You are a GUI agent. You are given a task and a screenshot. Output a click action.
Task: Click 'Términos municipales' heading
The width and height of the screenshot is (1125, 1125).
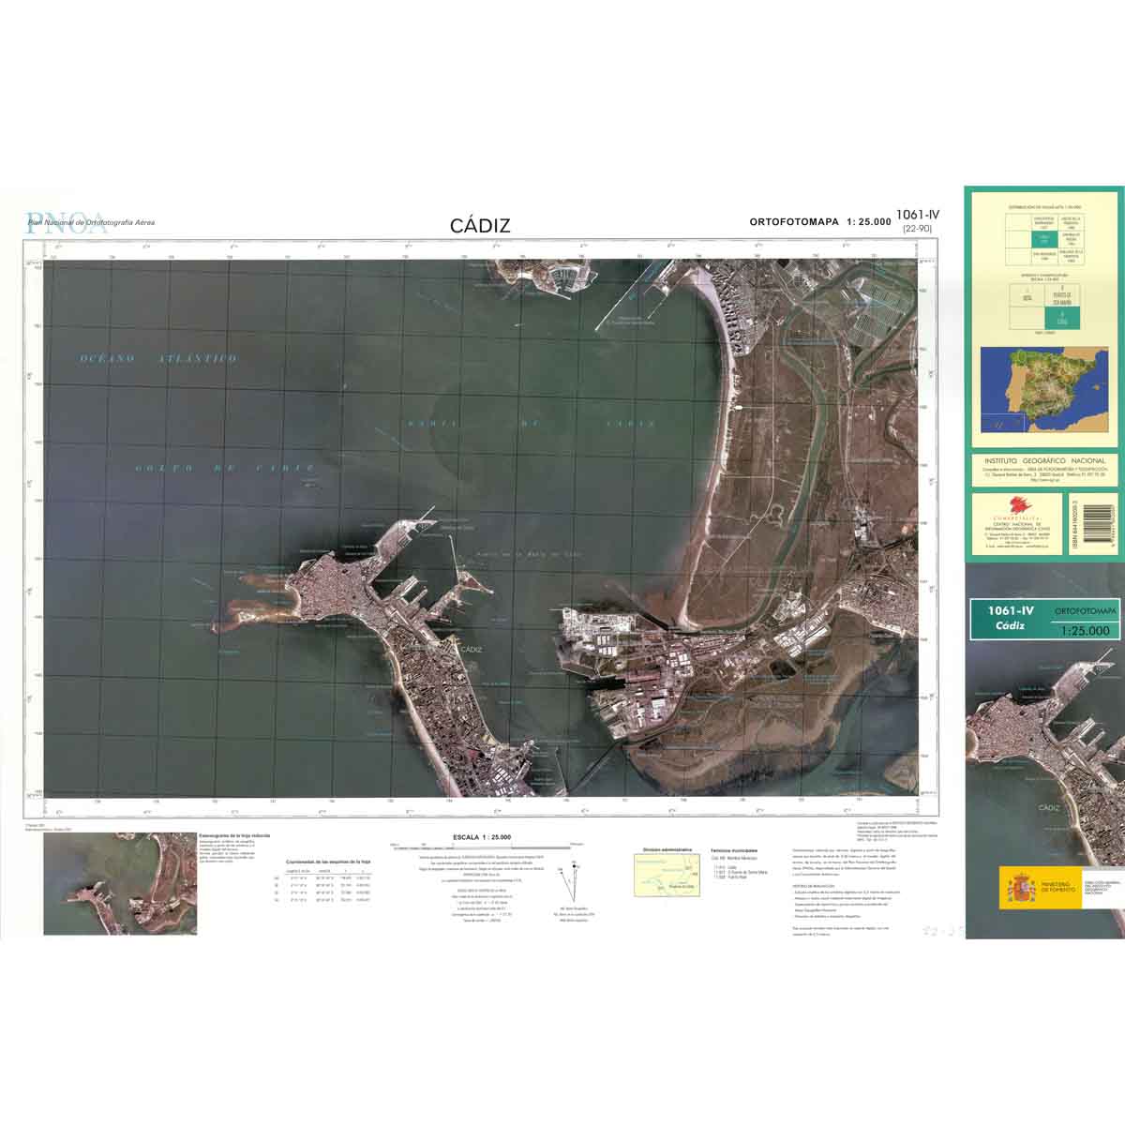pyautogui.click(x=734, y=850)
